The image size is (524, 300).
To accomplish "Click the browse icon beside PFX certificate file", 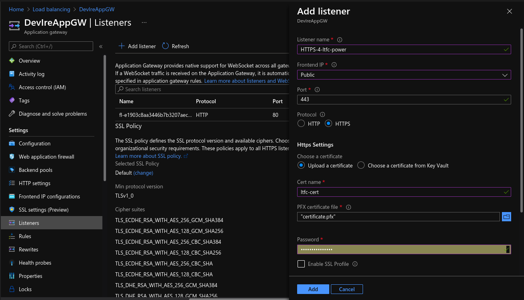I will pos(506,216).
